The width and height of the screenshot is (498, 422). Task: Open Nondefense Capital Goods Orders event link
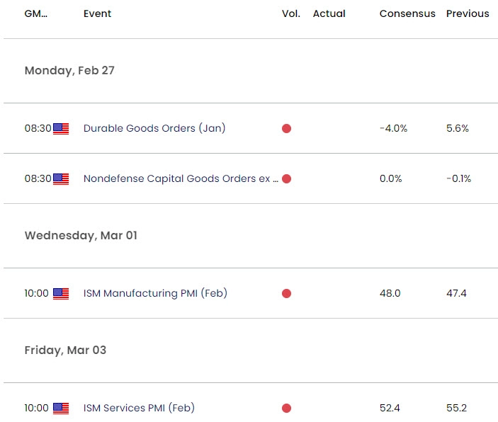point(181,179)
